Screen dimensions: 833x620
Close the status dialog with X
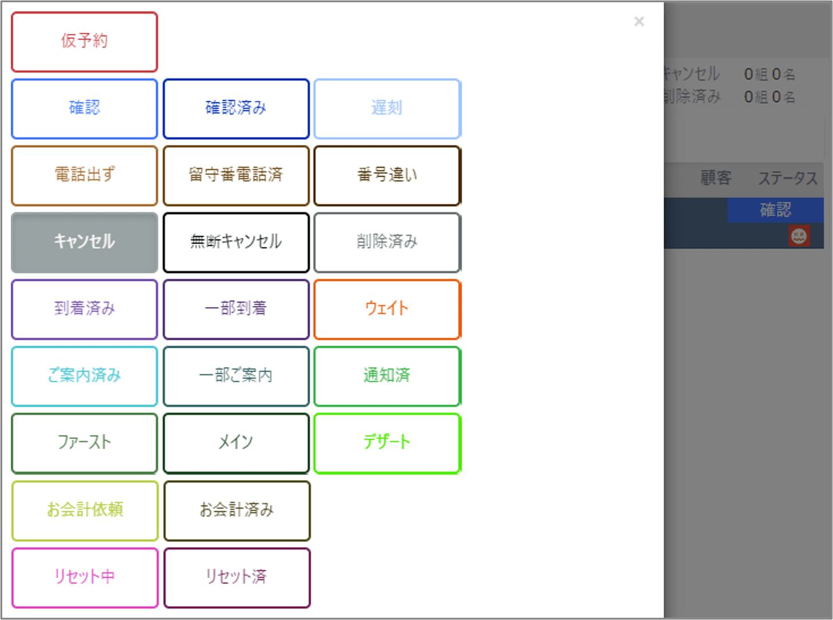639,22
